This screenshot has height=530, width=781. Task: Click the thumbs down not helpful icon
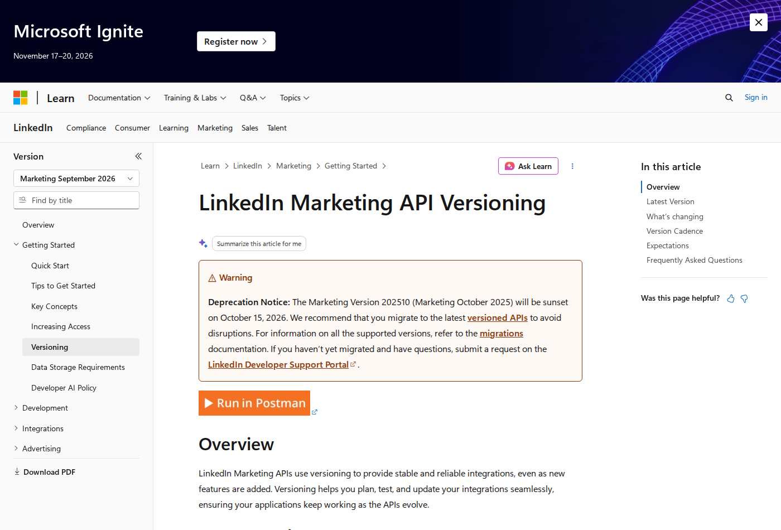click(x=744, y=298)
